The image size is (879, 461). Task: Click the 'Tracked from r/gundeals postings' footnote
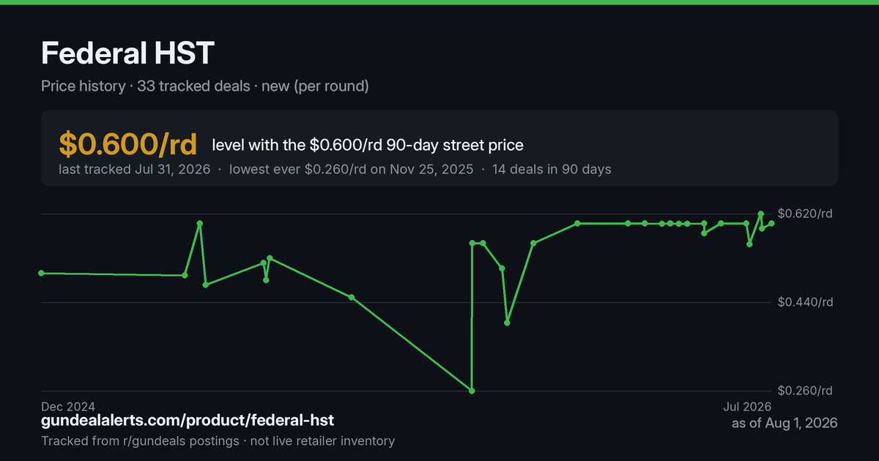[x=139, y=441]
